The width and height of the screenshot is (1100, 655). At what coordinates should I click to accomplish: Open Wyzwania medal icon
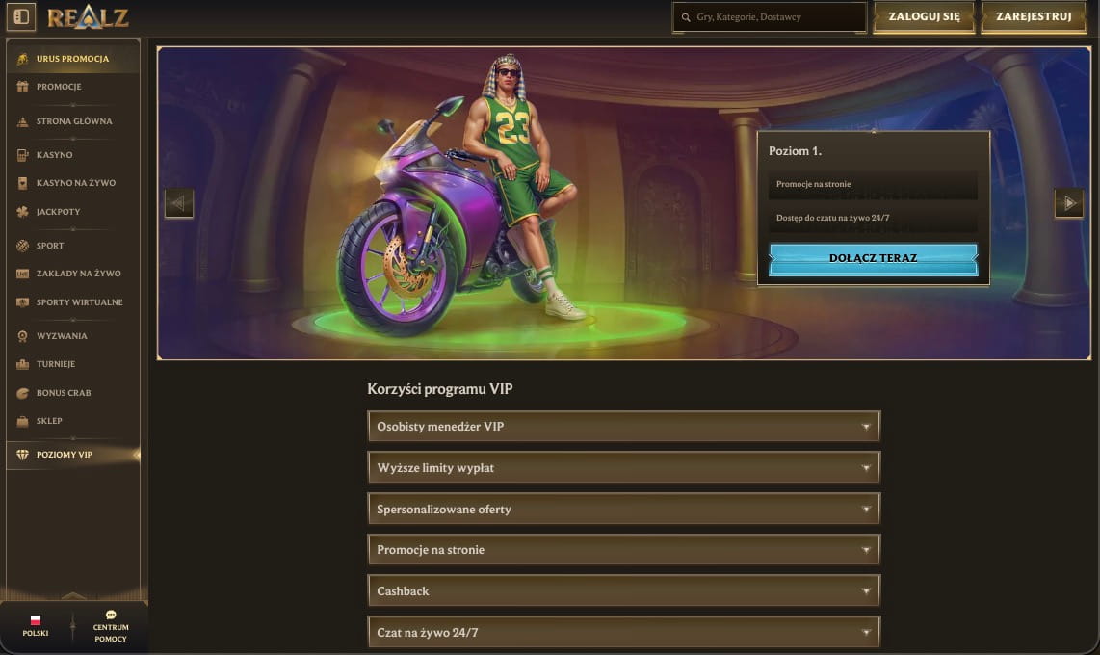(x=22, y=336)
